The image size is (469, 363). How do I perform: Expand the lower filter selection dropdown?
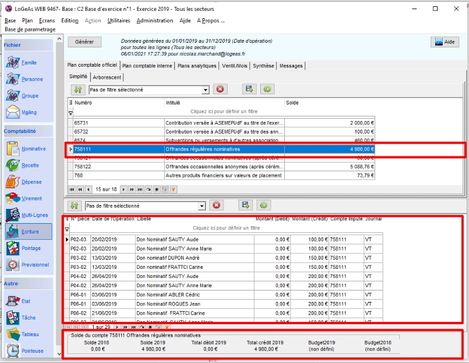(202, 206)
